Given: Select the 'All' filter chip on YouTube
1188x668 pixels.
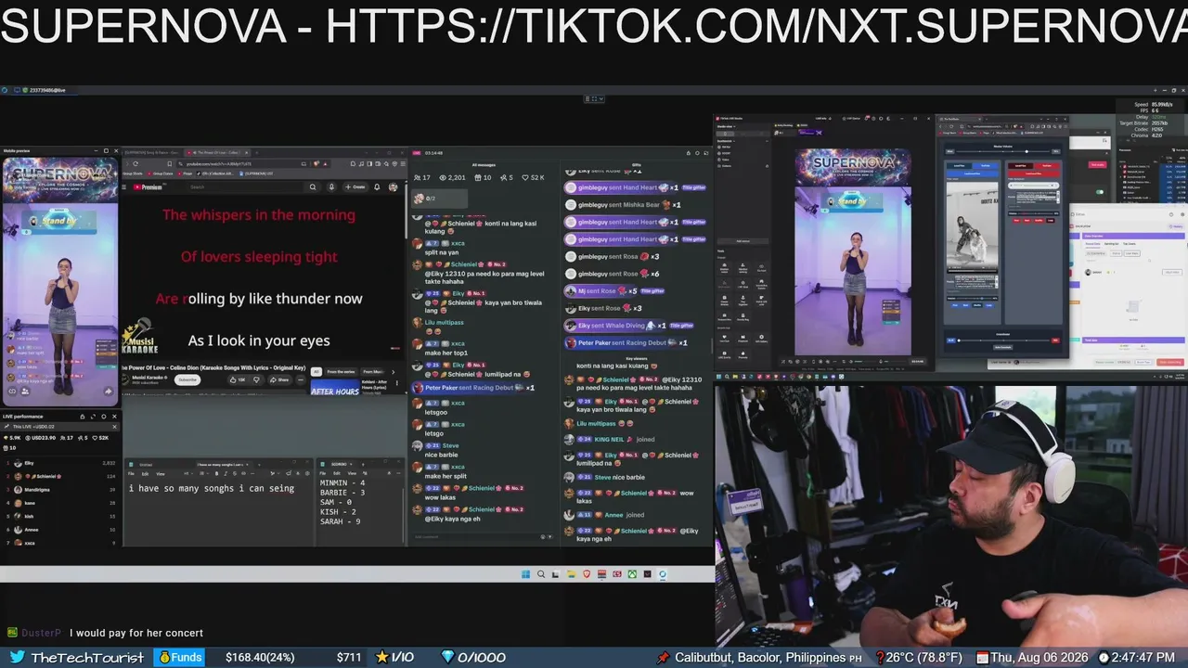Looking at the screenshot, I should (x=316, y=372).
